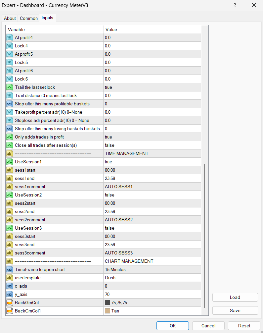263x333 pixels.
Task: Click the integer icon beside Stop after this many losing baskets
Action: pos(10,129)
